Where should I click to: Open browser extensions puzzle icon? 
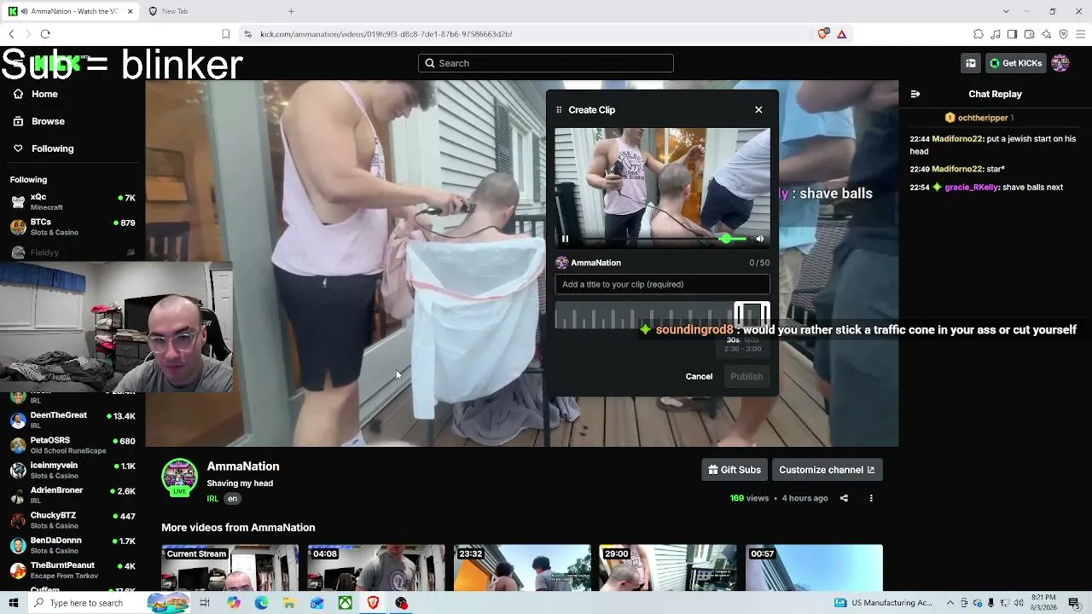(x=979, y=34)
